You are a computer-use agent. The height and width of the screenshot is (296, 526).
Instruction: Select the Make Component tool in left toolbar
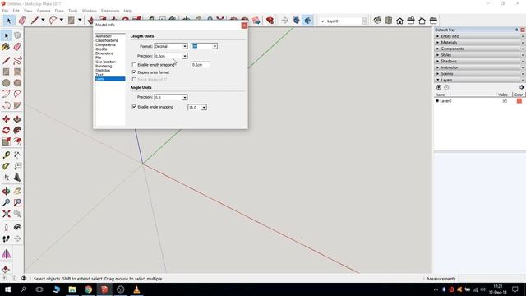[17, 35]
